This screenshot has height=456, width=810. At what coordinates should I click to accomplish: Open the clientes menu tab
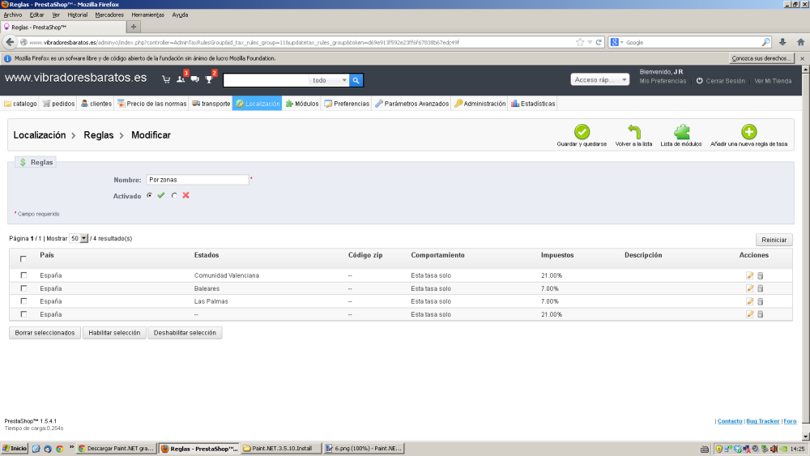point(96,104)
